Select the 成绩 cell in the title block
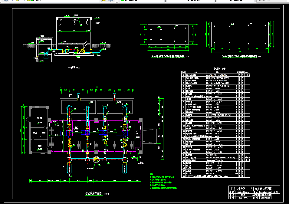289x204 pixels. click(276, 192)
